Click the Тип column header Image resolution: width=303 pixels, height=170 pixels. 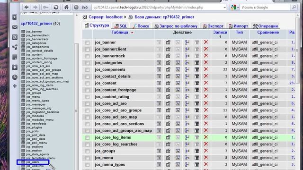coord(239,33)
